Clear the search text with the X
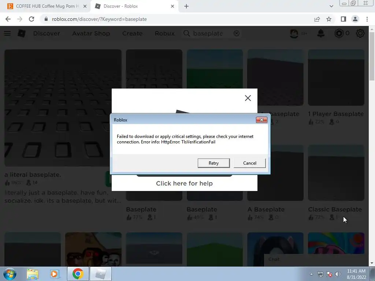 tap(237, 33)
